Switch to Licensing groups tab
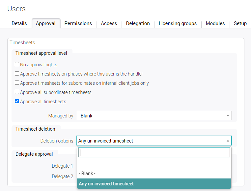The width and height of the screenshot is (251, 191). tap(178, 23)
